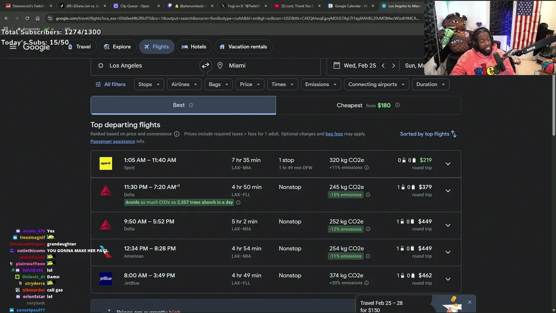Open the Passenger assistance link

(113, 141)
